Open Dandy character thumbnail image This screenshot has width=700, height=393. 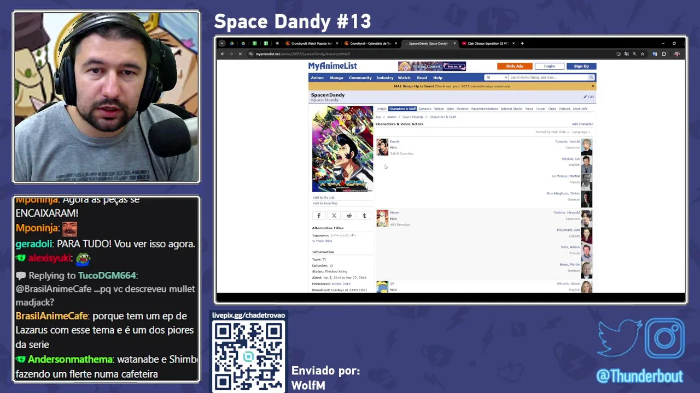[382, 147]
